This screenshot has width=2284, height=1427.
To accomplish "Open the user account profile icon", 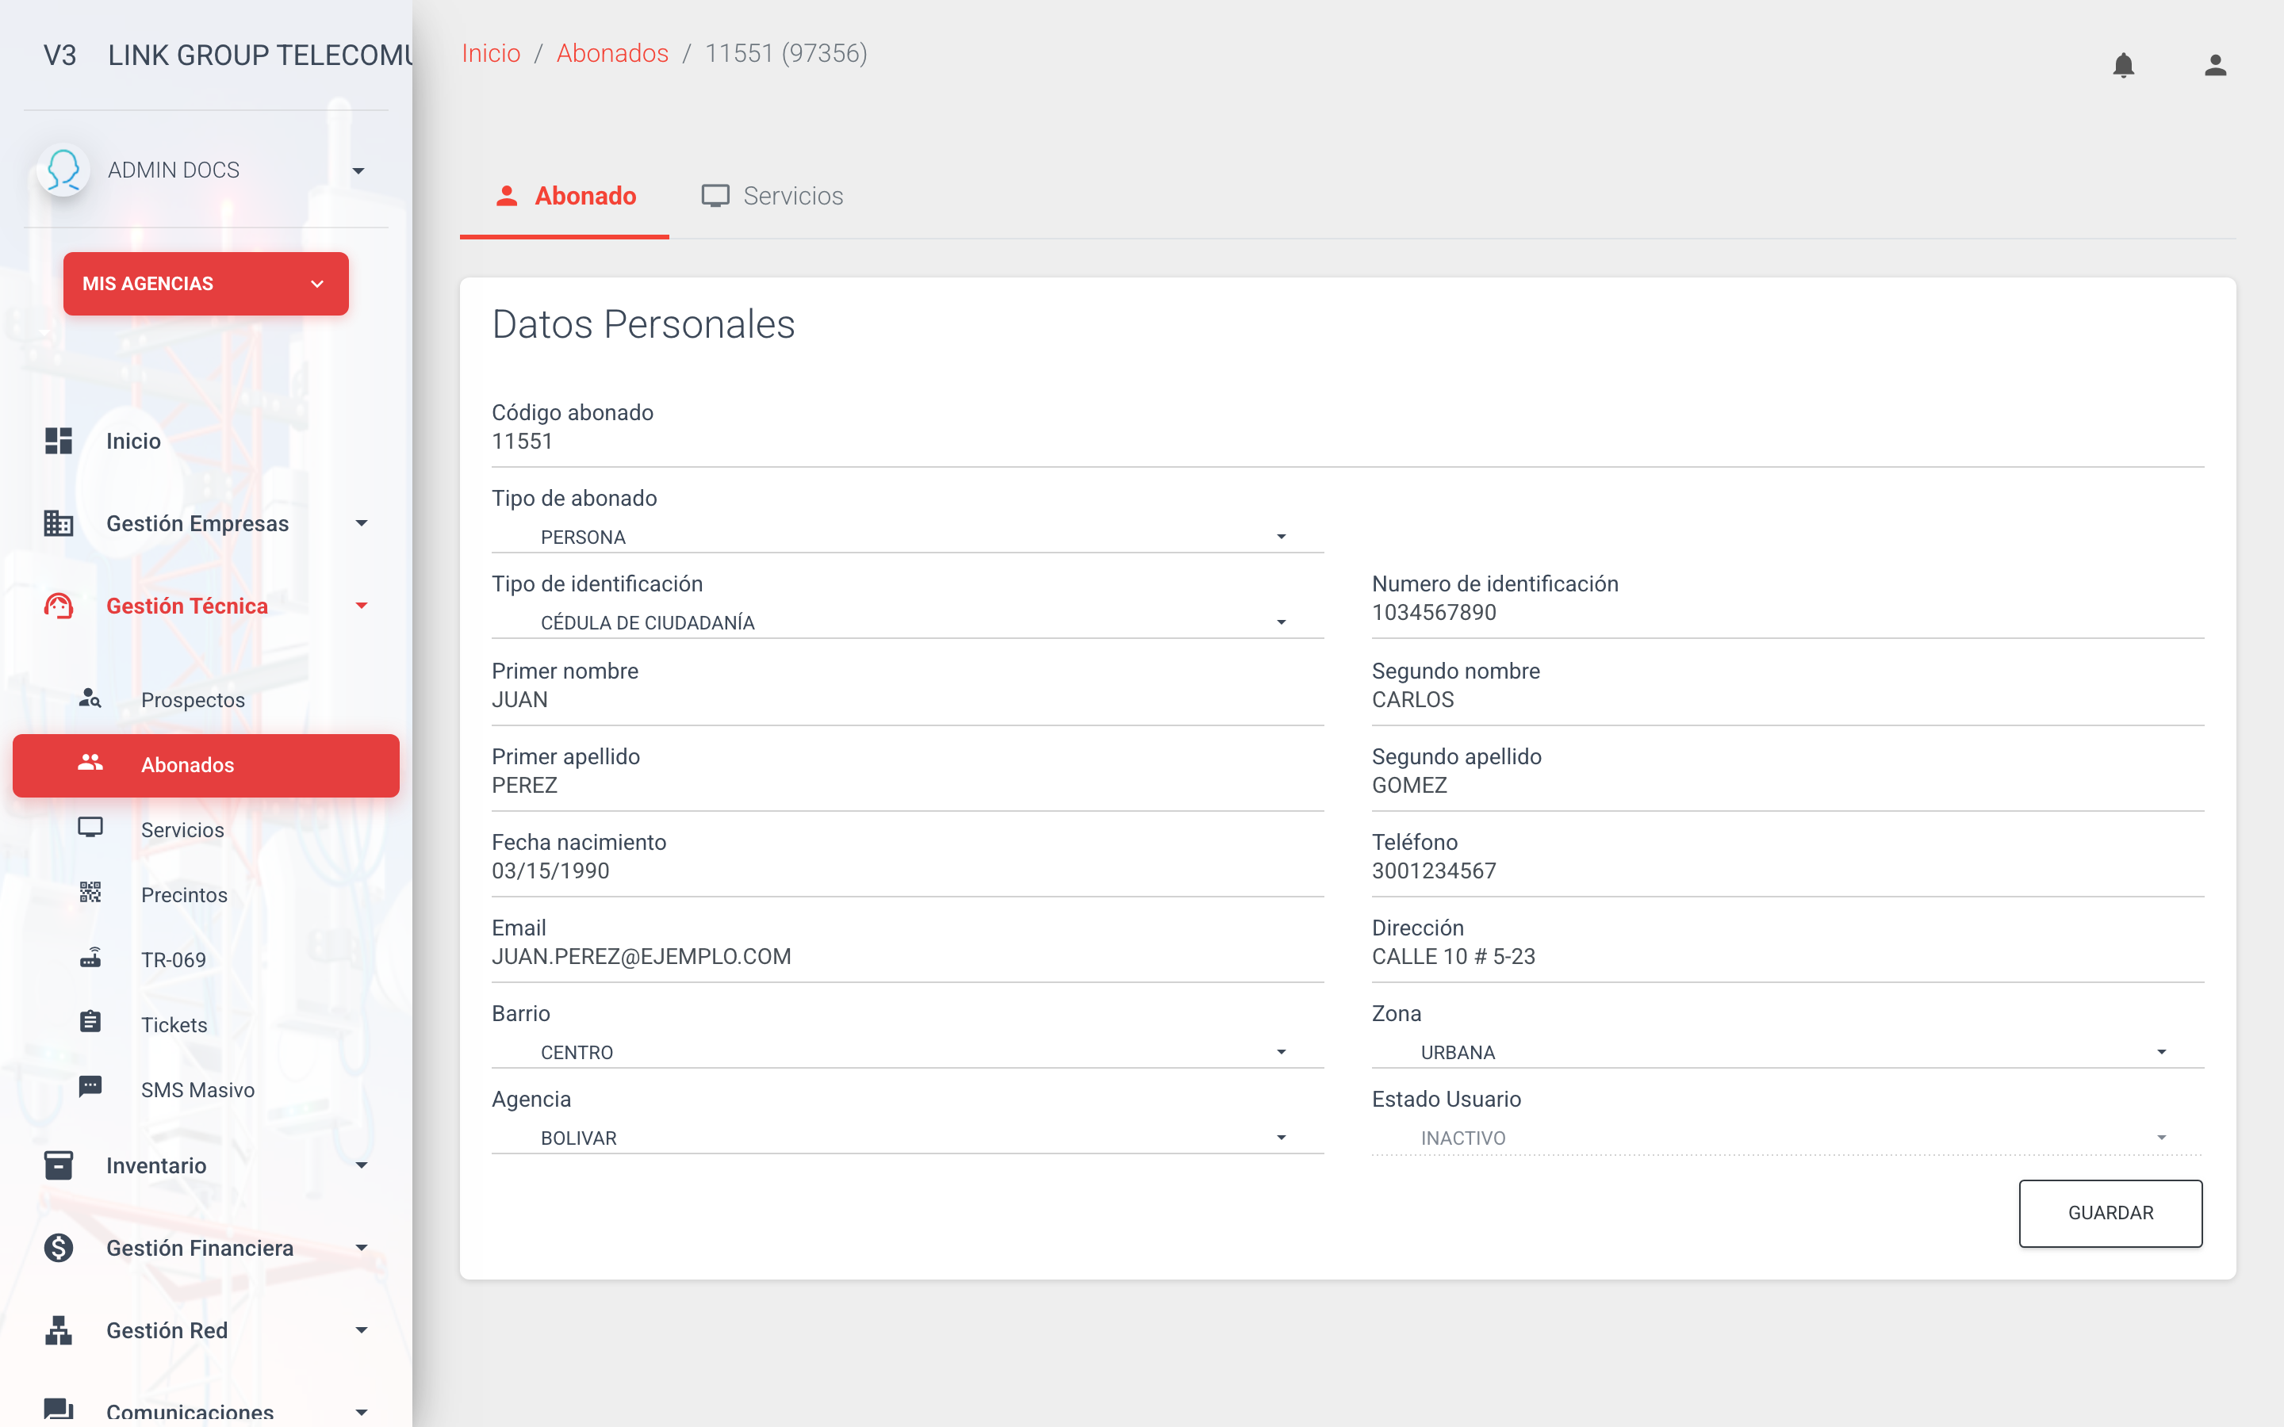I will [x=2215, y=65].
